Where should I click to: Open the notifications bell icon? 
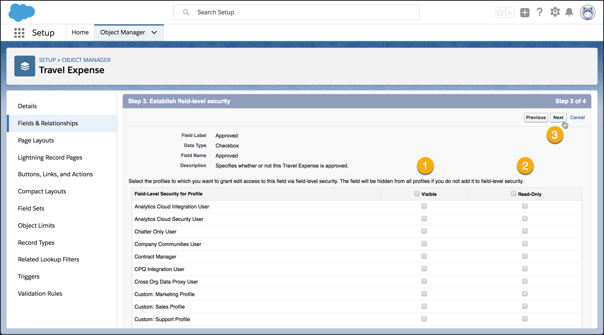click(569, 13)
